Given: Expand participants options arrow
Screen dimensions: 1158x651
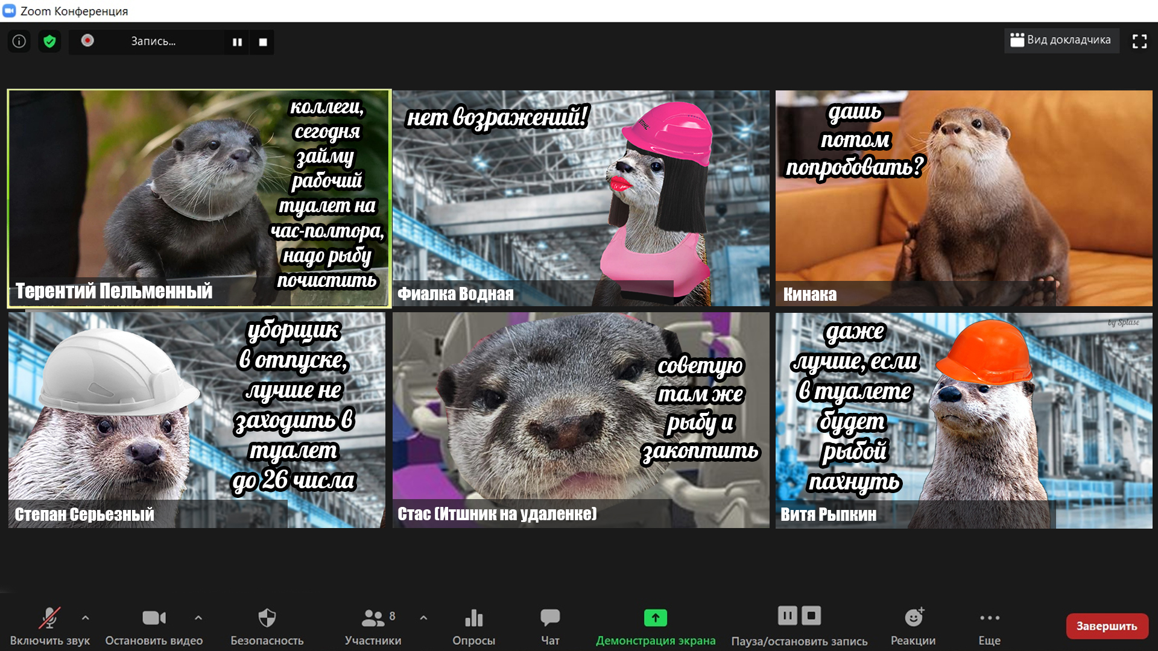Looking at the screenshot, I should (423, 618).
